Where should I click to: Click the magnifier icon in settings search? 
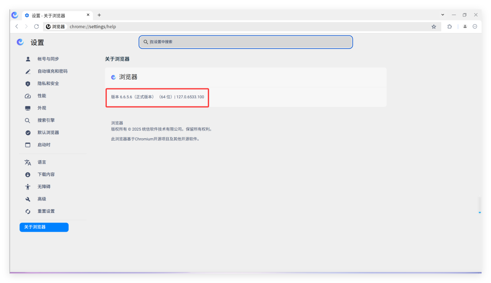(145, 42)
